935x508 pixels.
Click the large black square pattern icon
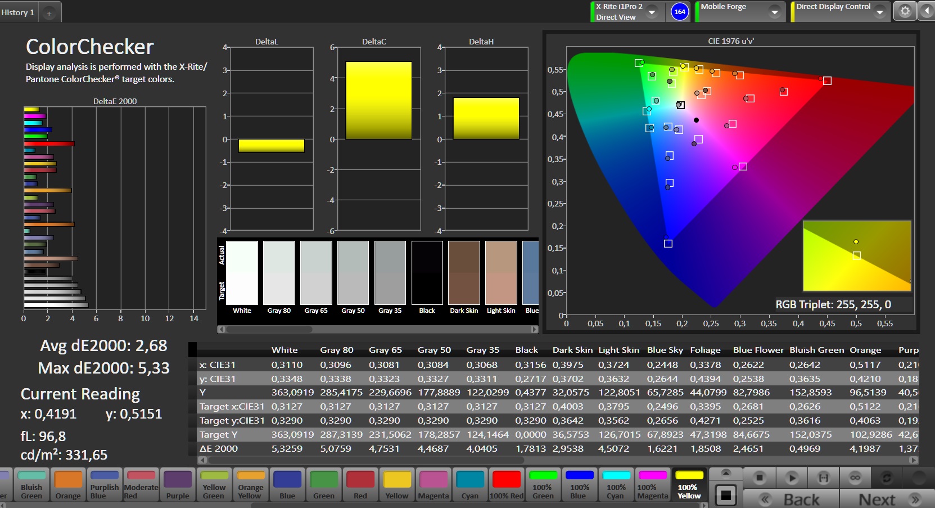(x=726, y=496)
